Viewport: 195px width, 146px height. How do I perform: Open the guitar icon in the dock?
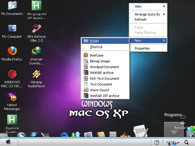point(45,135)
